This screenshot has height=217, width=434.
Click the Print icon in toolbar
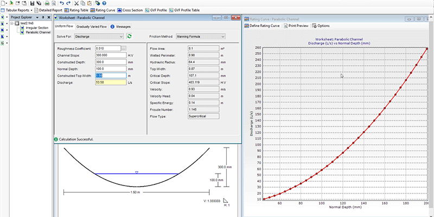47,3
